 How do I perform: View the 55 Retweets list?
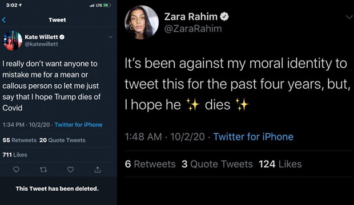pyautogui.click(x=19, y=140)
